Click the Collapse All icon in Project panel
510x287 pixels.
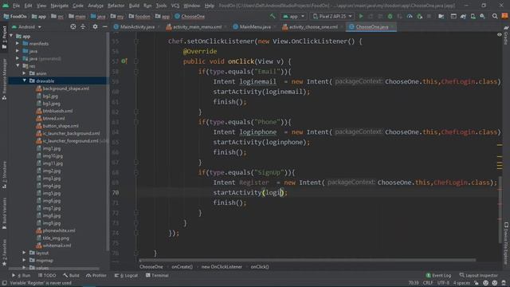click(83, 26)
